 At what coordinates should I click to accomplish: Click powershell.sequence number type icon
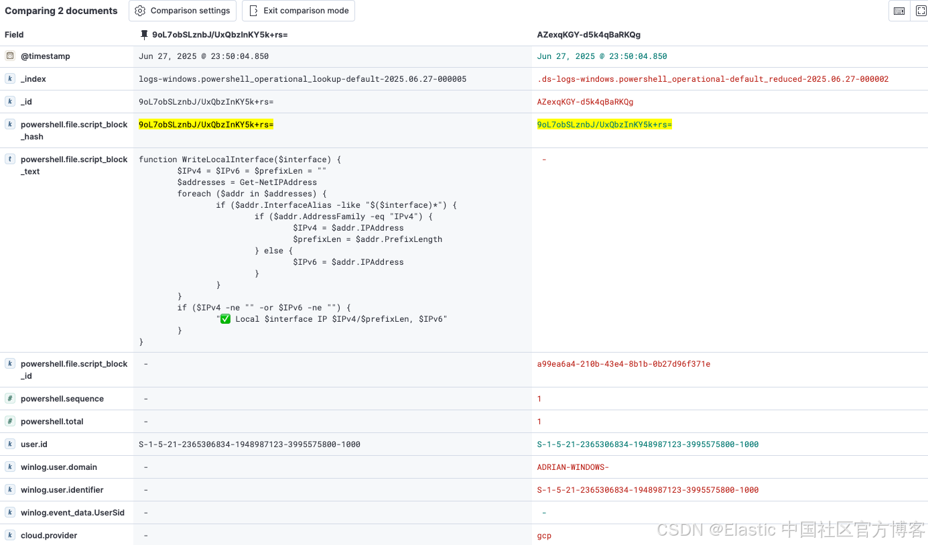coord(10,398)
